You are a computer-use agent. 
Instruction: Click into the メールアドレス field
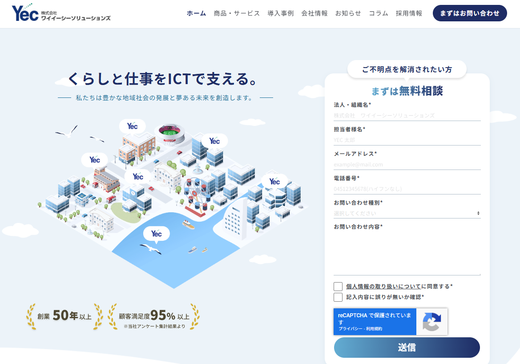tap(407, 165)
